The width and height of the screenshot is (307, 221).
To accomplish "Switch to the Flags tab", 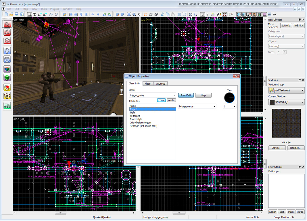I will (x=147, y=83).
